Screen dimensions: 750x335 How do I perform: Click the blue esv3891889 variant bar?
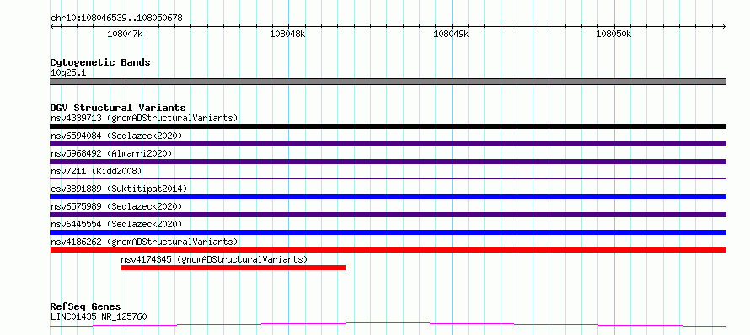coord(388,197)
